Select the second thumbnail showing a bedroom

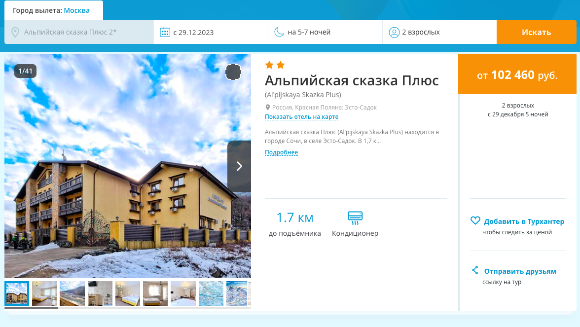pyautogui.click(x=44, y=294)
